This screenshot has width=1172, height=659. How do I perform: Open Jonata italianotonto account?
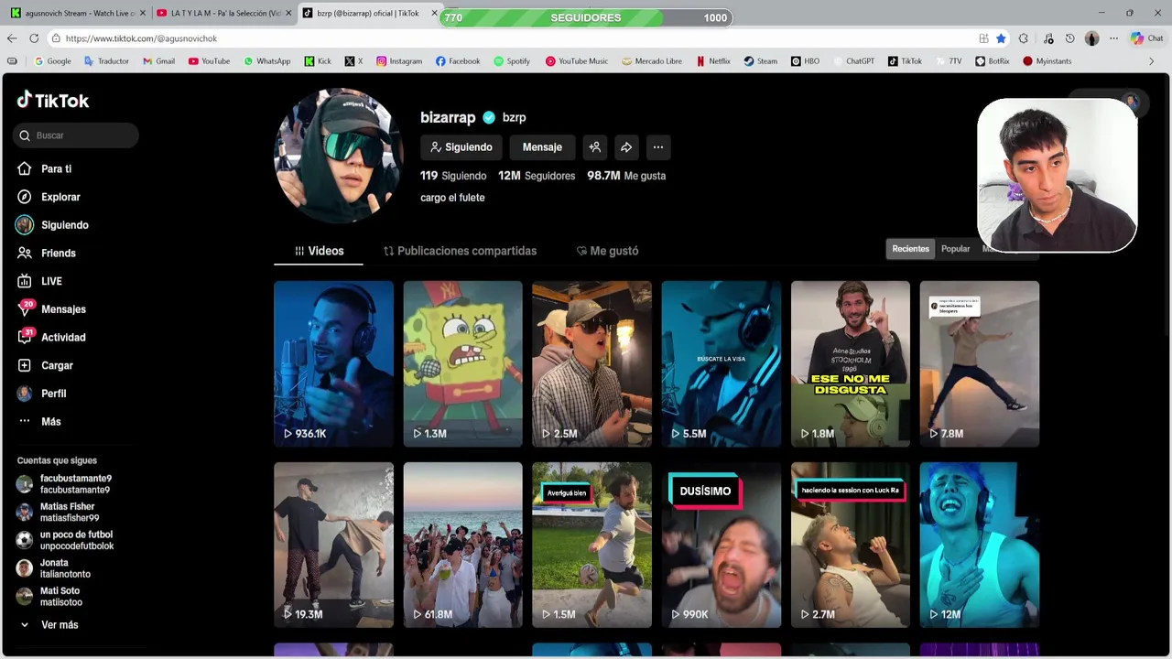click(x=53, y=568)
